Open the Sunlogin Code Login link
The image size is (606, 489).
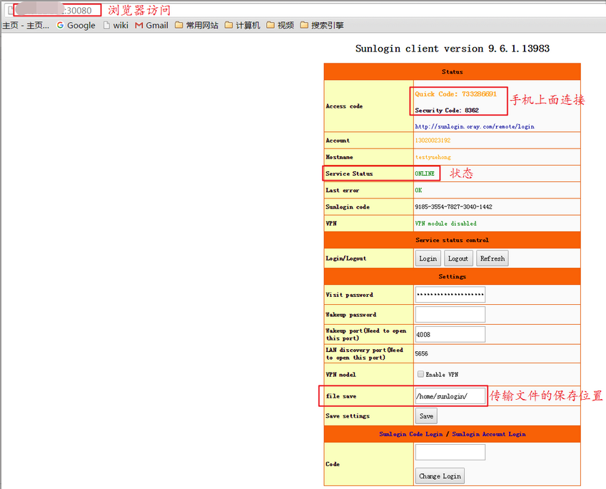(411, 434)
